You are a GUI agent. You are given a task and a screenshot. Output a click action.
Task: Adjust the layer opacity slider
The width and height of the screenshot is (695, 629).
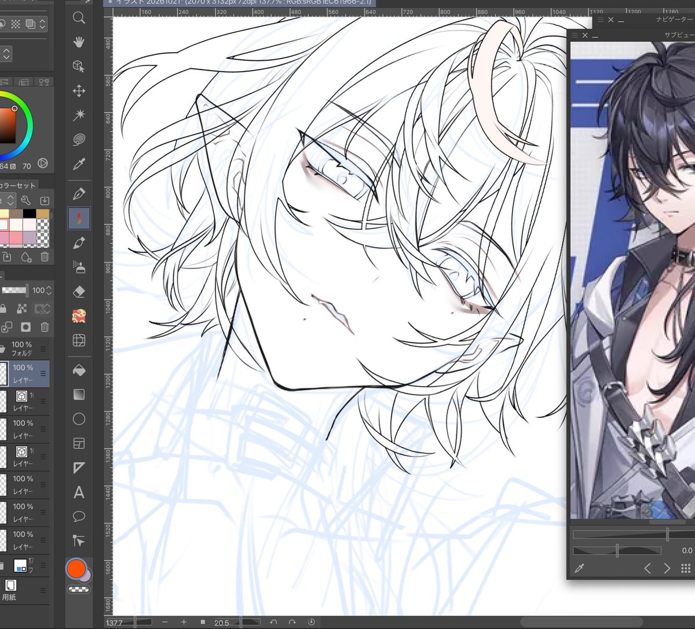[14, 290]
